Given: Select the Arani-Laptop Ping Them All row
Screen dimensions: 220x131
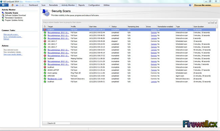Looking at the screenshot, I should [x=129, y=73].
